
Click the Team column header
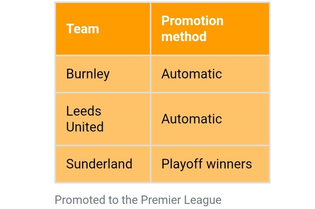[103, 29]
